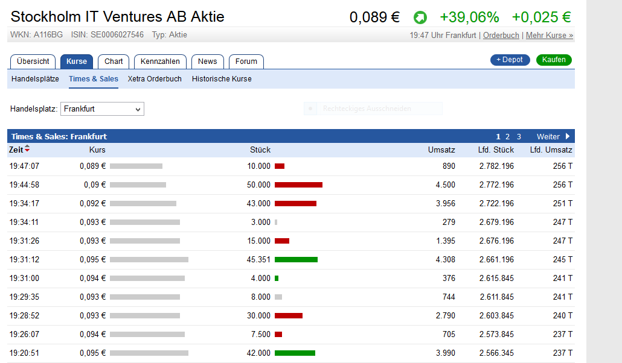Click the Mehr Kurse link
Screen dimensions: 622x363
(x=549, y=36)
